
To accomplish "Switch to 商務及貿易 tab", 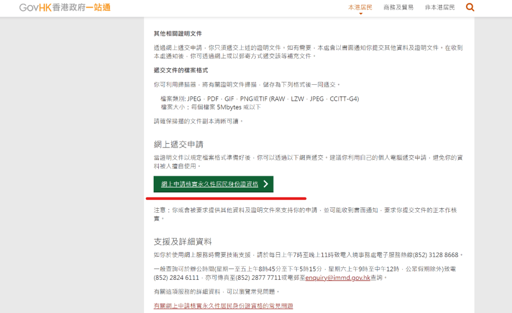I will [398, 8].
